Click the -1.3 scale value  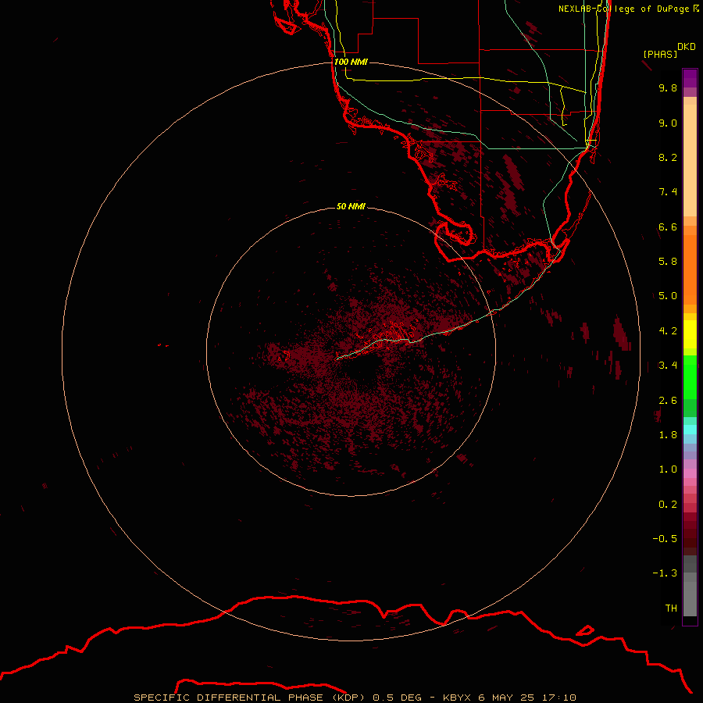665,573
